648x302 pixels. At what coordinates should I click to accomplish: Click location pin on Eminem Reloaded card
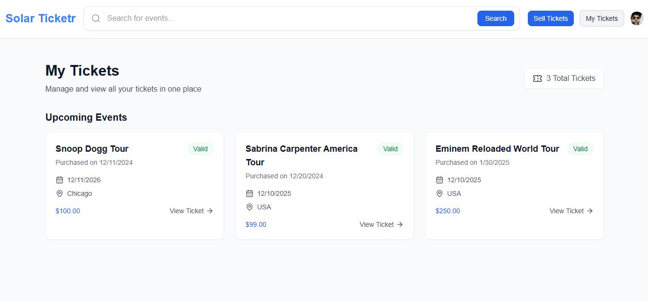tap(440, 193)
